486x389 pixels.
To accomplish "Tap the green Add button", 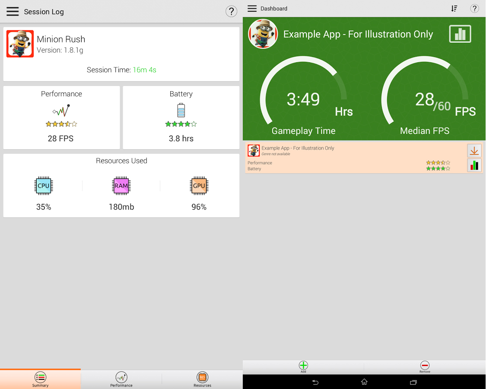I will (303, 367).
